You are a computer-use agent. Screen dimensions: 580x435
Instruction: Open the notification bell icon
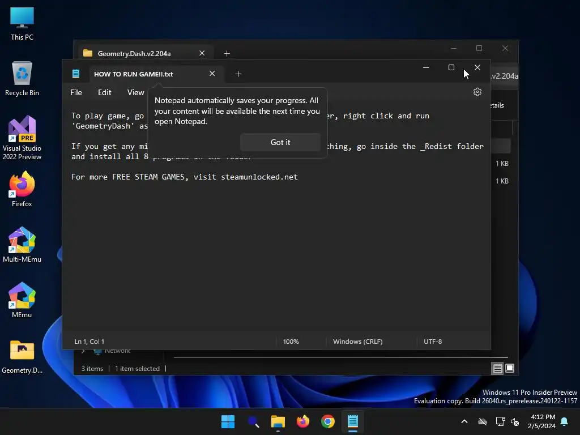tap(564, 421)
